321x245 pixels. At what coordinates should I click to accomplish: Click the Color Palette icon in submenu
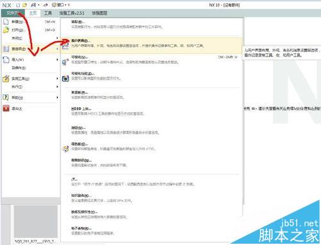tap(65, 149)
